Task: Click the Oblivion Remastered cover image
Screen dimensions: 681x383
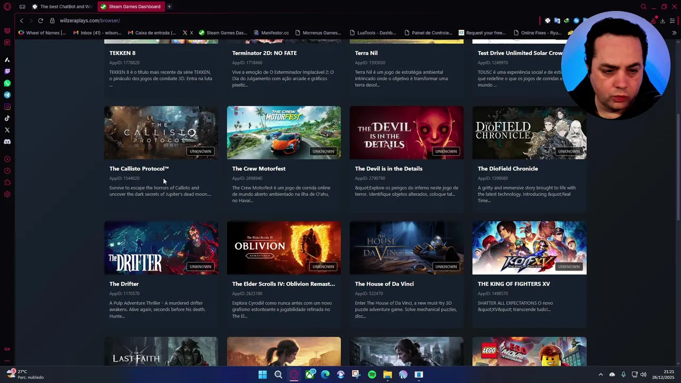Action: (x=284, y=248)
